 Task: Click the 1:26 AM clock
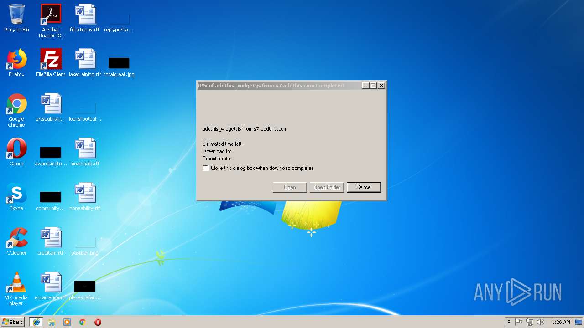pos(561,322)
